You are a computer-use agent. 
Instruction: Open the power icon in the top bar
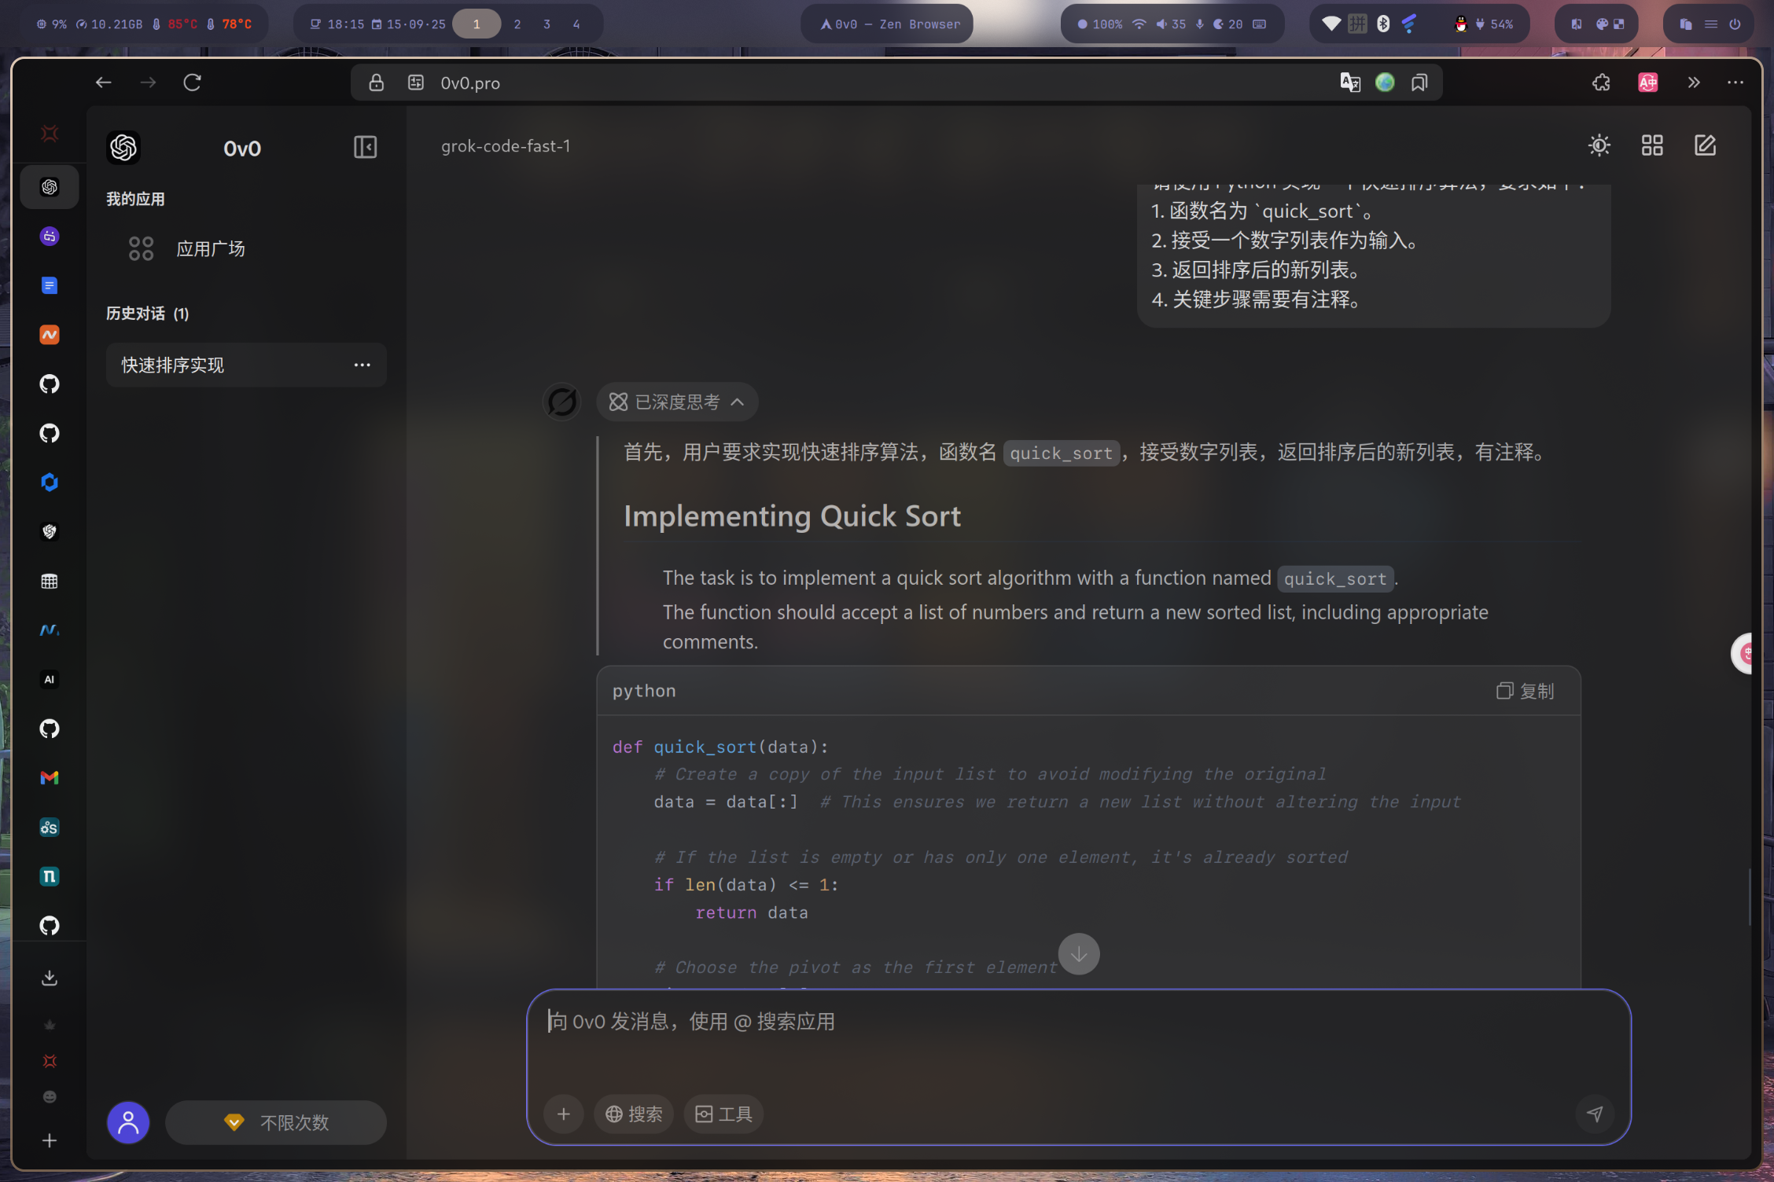click(x=1735, y=24)
